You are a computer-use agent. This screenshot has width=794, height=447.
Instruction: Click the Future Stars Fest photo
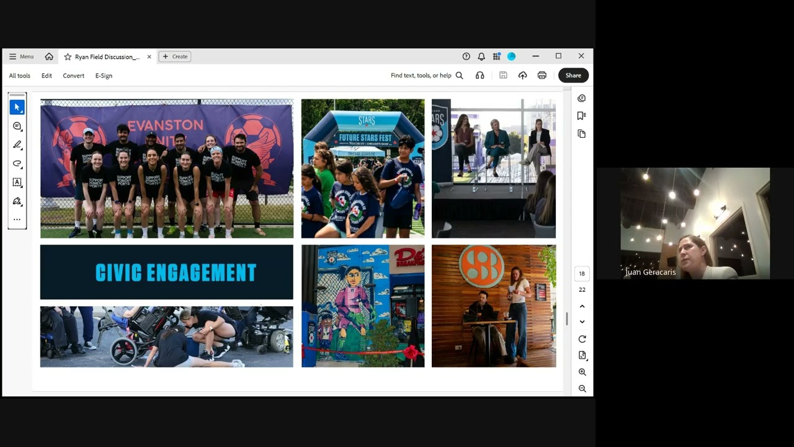point(363,168)
